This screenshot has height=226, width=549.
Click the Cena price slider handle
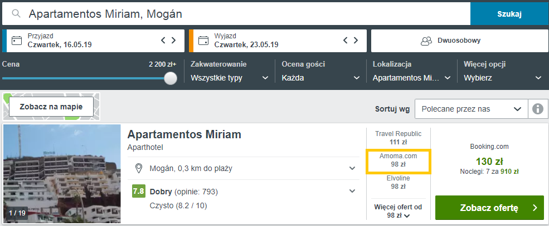171,78
